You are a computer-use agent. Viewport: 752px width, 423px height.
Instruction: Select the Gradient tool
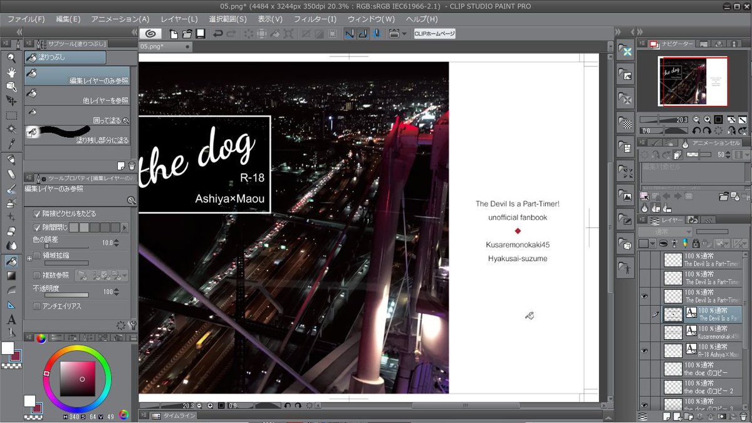tap(11, 275)
